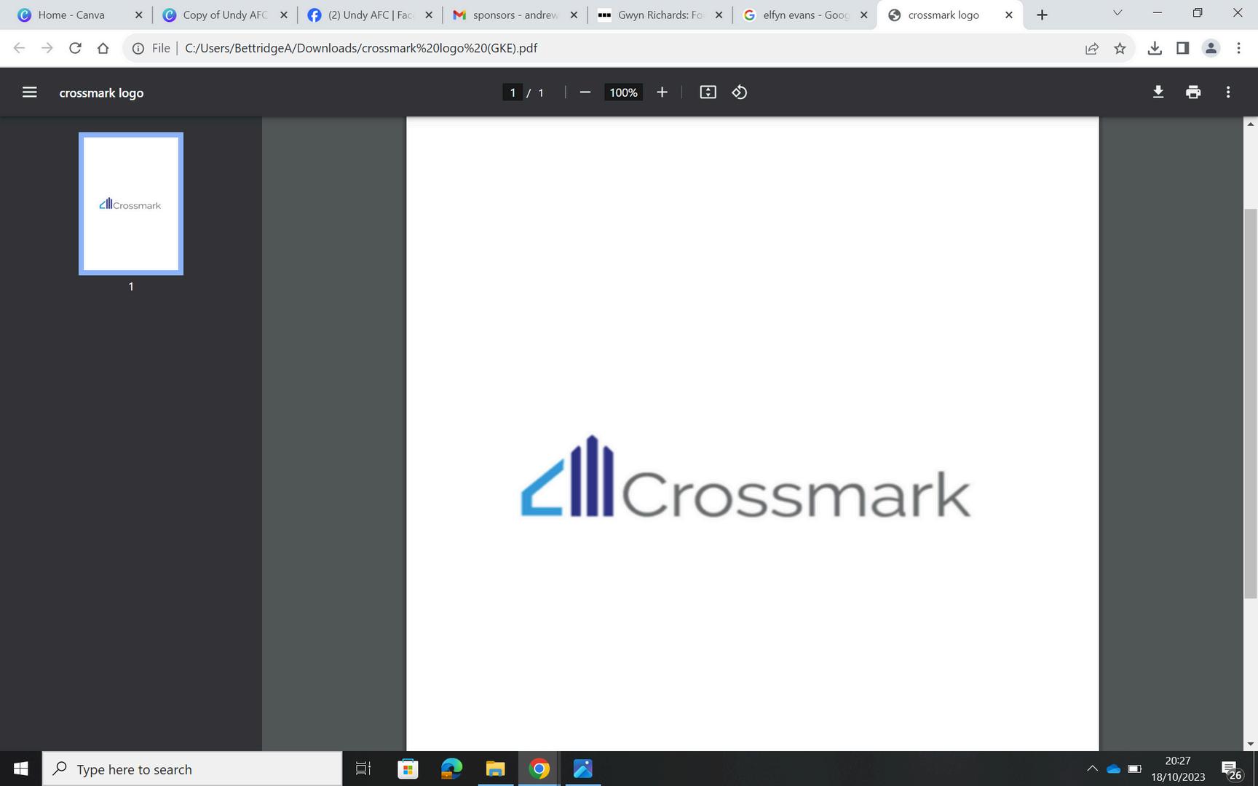The image size is (1258, 786).
Task: Close the sponsors Gmail tab
Action: tap(574, 15)
